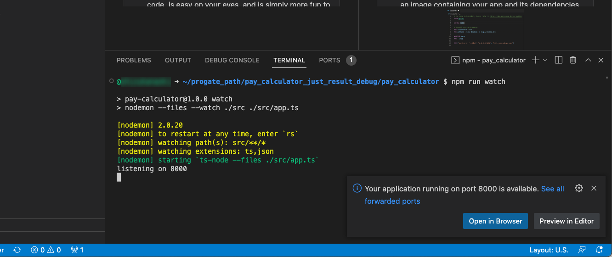This screenshot has width=612, height=257.
Task: Click the terminal path pay_calculator text
Action: pyautogui.click(x=311, y=82)
